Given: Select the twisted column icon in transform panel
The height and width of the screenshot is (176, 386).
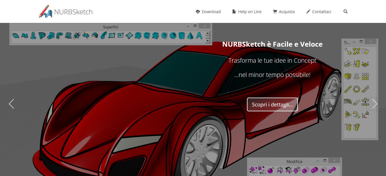Looking at the screenshot, I should (348, 127).
